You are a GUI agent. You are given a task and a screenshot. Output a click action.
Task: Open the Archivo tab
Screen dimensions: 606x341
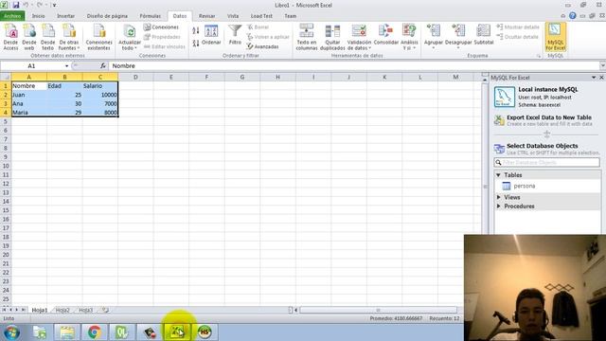[x=12, y=16]
